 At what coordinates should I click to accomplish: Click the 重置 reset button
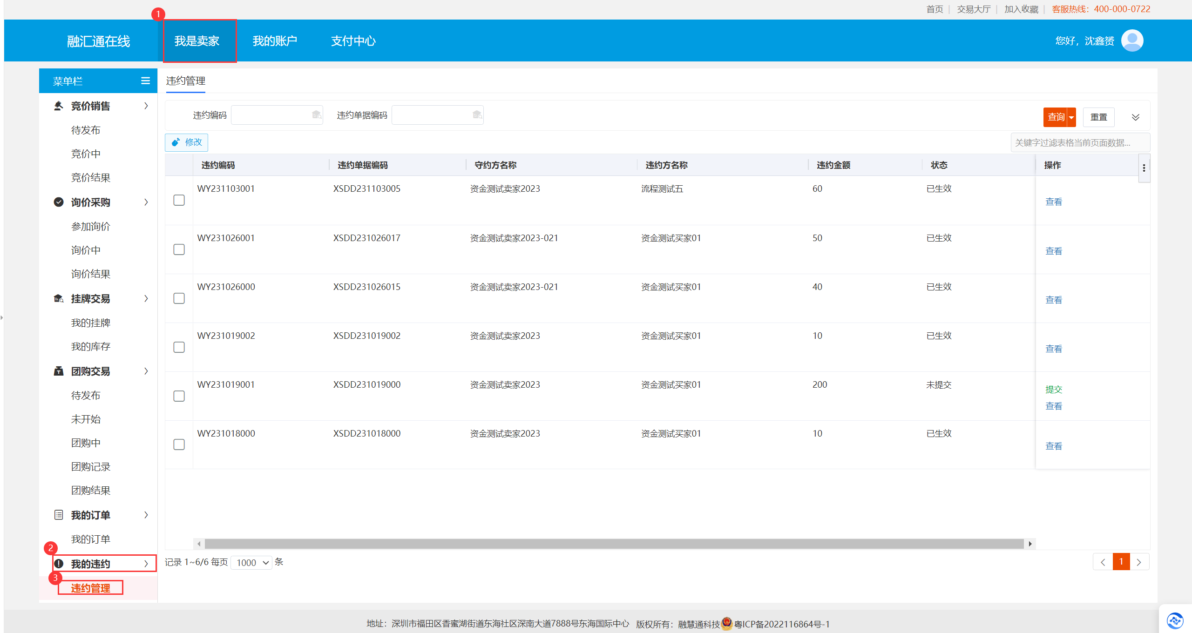pos(1098,117)
